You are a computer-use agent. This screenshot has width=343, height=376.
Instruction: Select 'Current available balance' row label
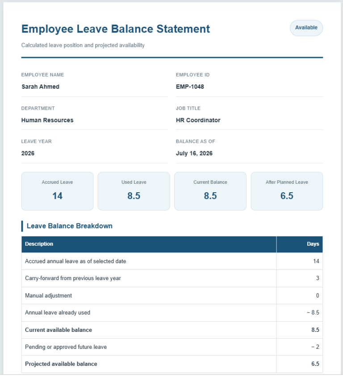tap(59, 330)
